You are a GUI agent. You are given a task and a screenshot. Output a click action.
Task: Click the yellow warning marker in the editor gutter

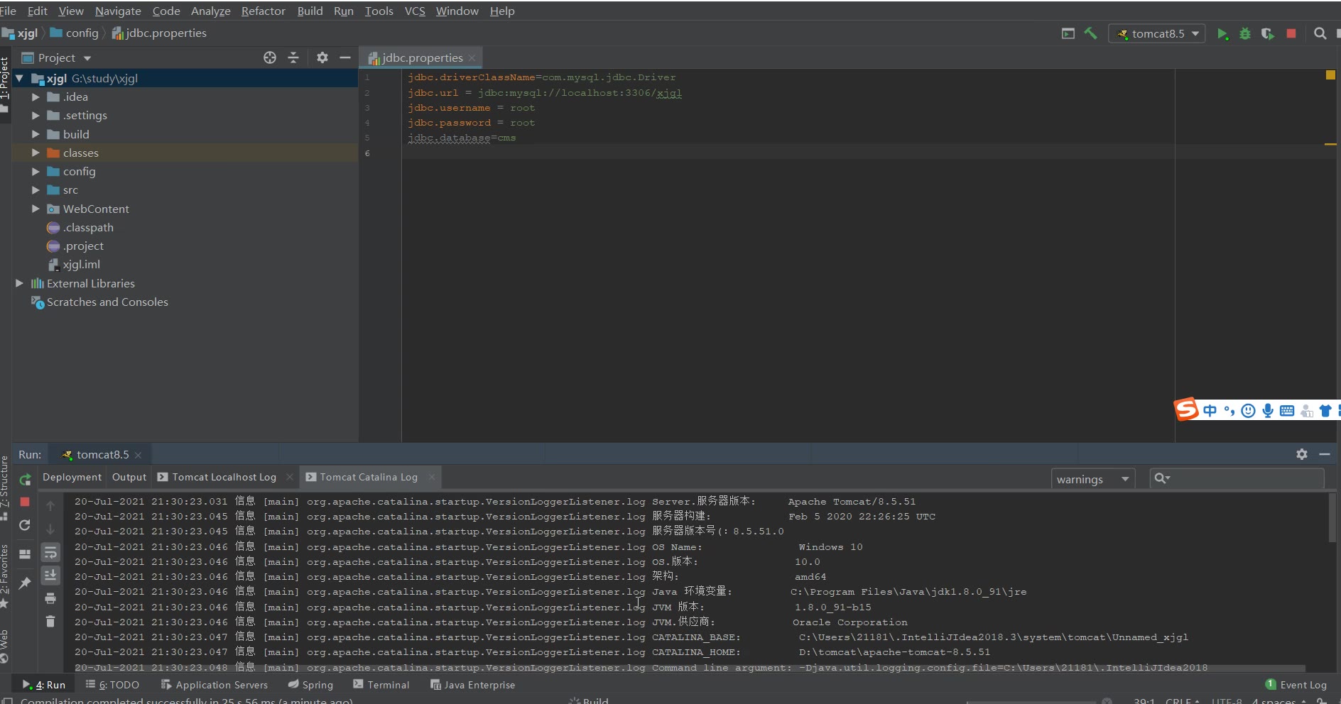tap(1330, 75)
